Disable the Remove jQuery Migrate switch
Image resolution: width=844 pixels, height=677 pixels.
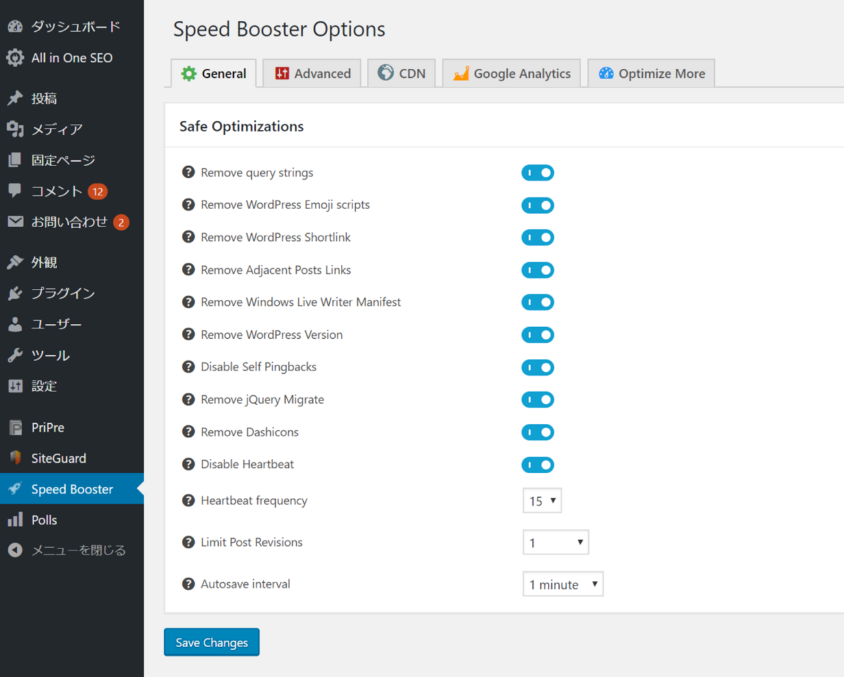coord(538,400)
